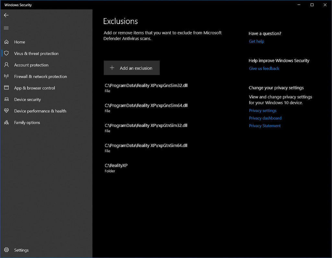Select Virus & threat protection menu item
Viewport: 332px width, 258px height.
36,53
